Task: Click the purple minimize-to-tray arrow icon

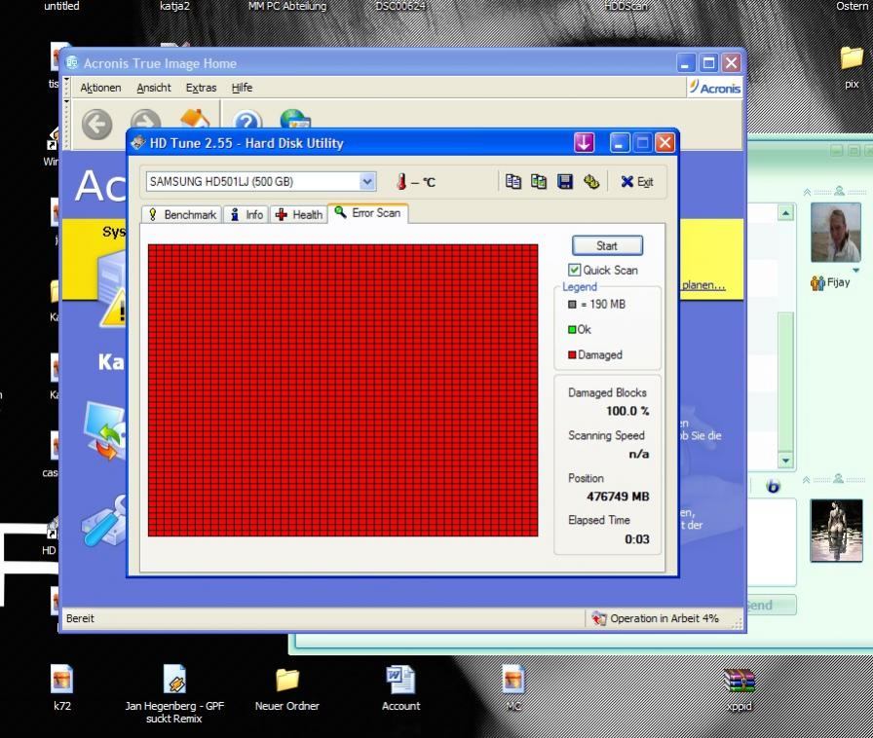Action: pos(584,143)
